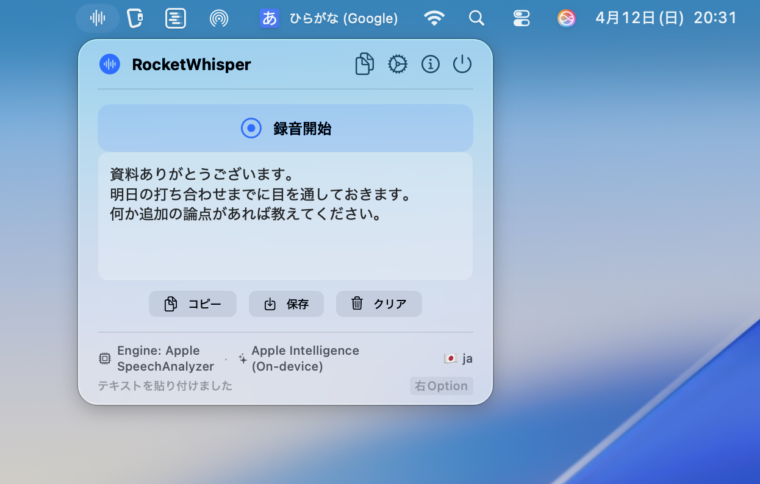The height and width of the screenshot is (484, 760).
Task: Open ひらがな (Google) input source menu
Action: [329, 18]
